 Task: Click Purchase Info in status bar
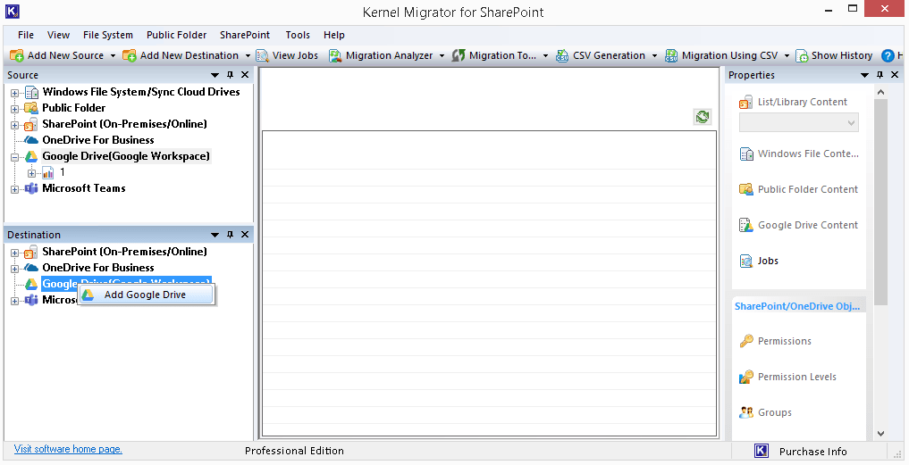coord(812,451)
